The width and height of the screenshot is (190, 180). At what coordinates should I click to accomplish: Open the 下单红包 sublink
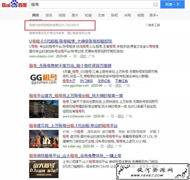(121, 81)
